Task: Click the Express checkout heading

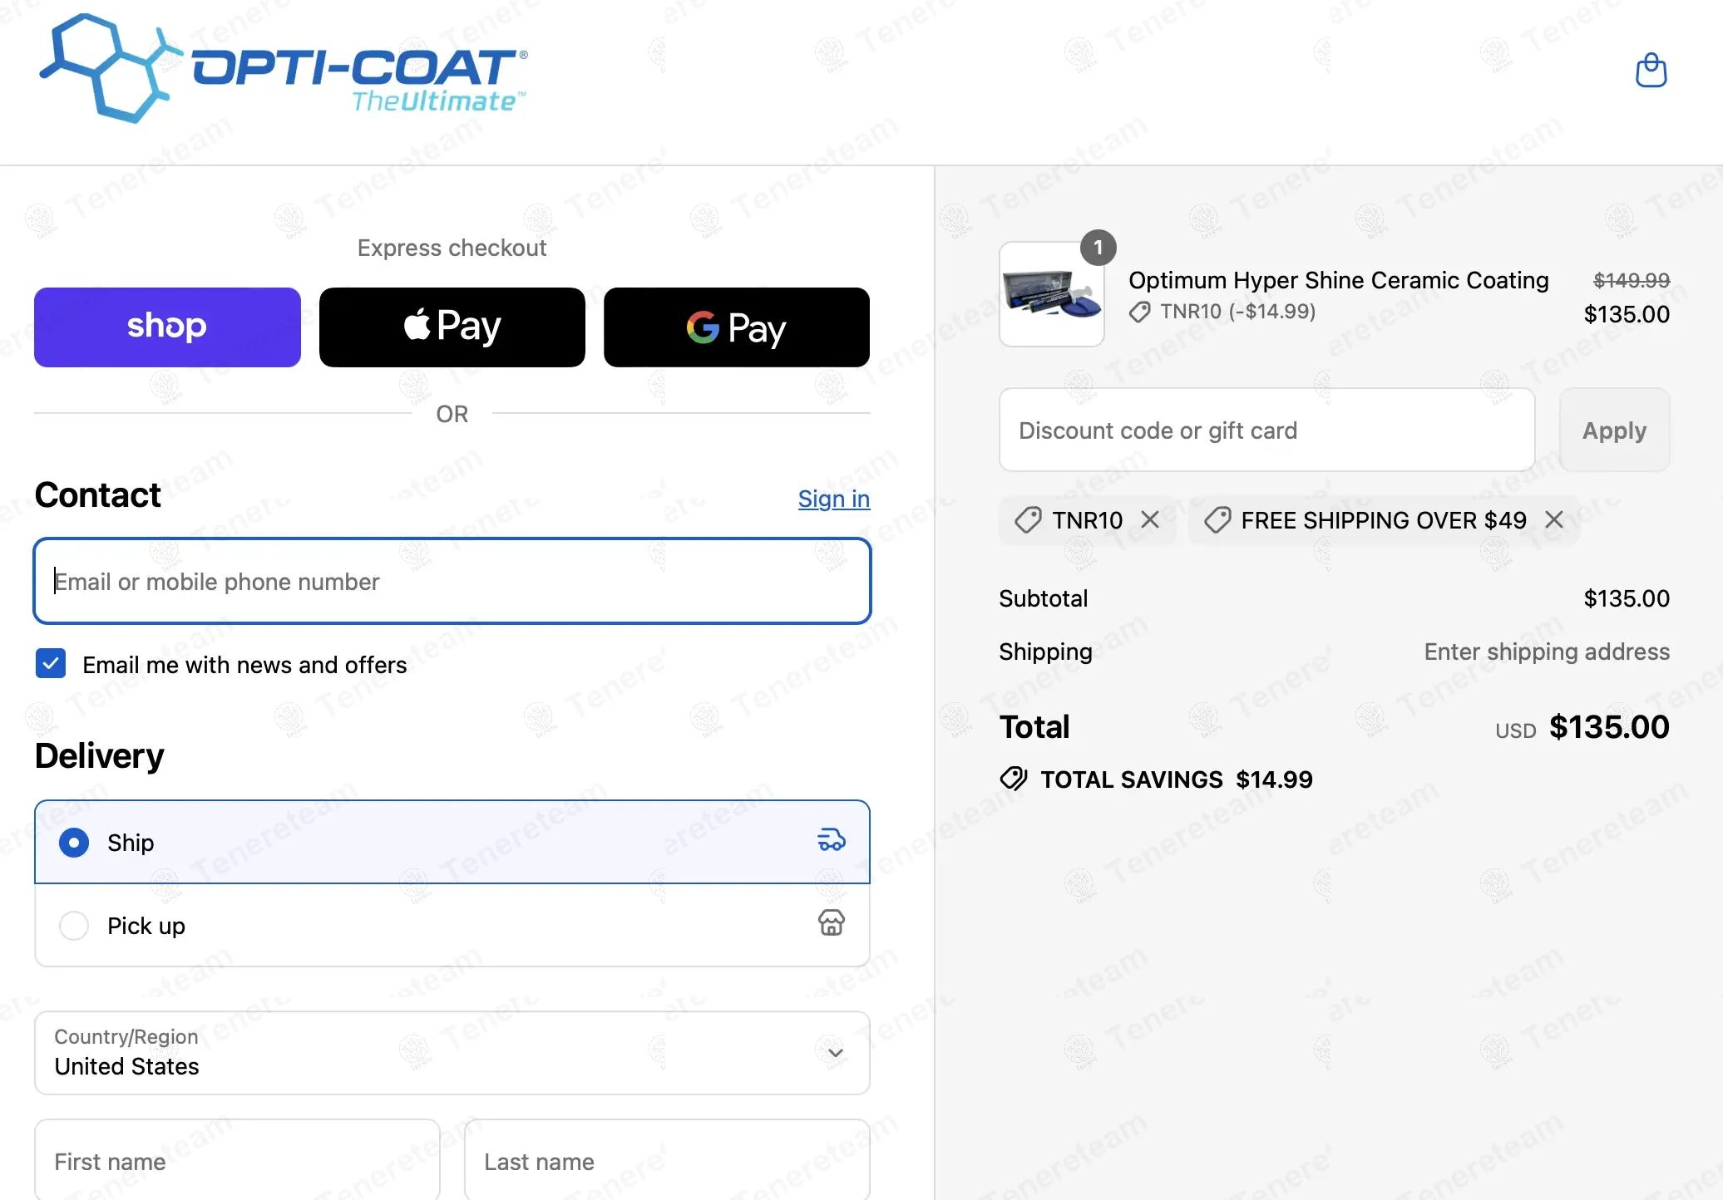Action: tap(452, 248)
